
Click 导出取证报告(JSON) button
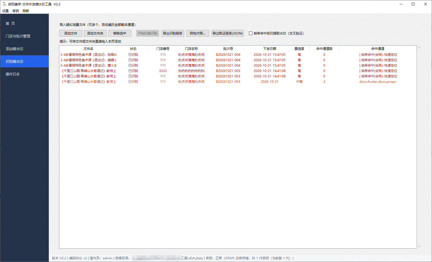pos(228,33)
